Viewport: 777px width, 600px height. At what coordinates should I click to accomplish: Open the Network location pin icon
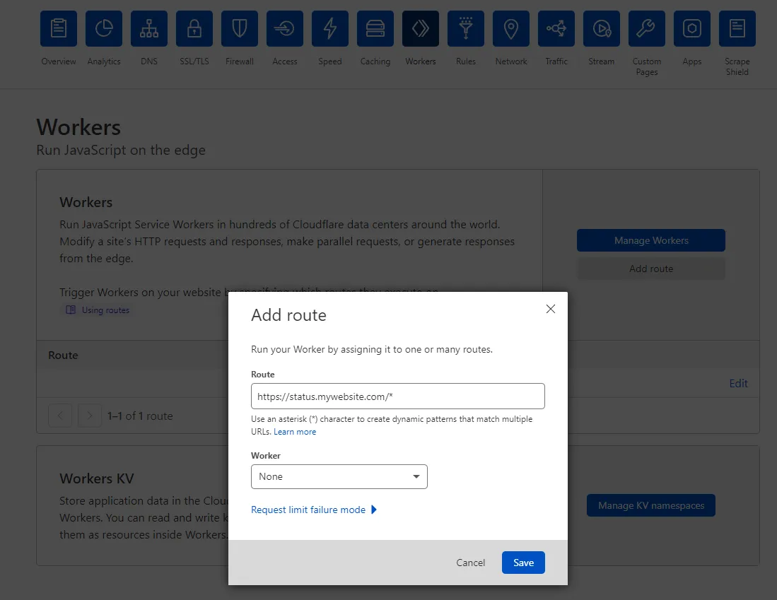click(511, 28)
